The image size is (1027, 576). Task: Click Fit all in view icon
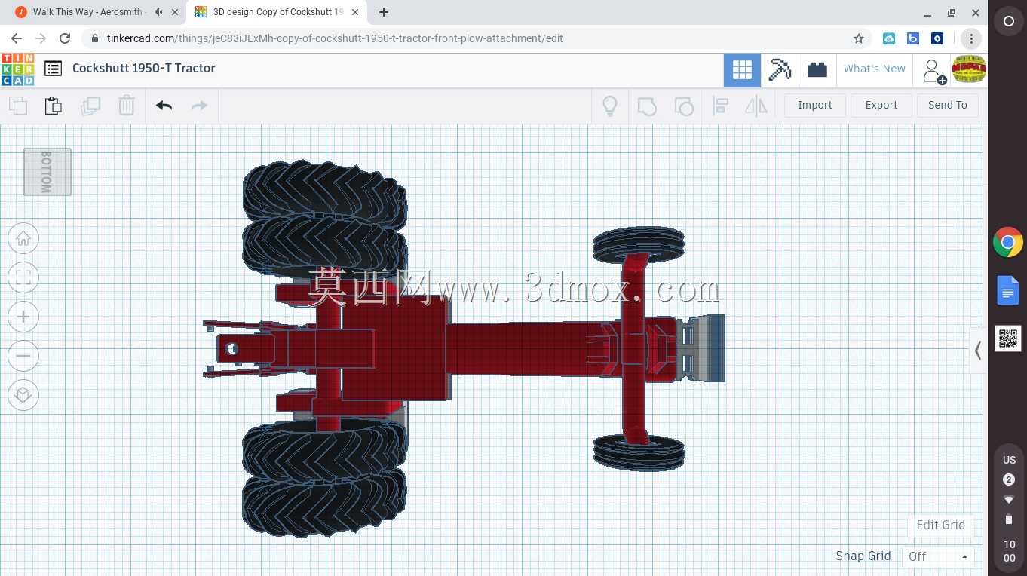coord(23,277)
